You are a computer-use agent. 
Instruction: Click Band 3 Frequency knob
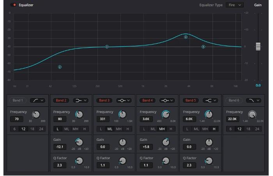122,115
